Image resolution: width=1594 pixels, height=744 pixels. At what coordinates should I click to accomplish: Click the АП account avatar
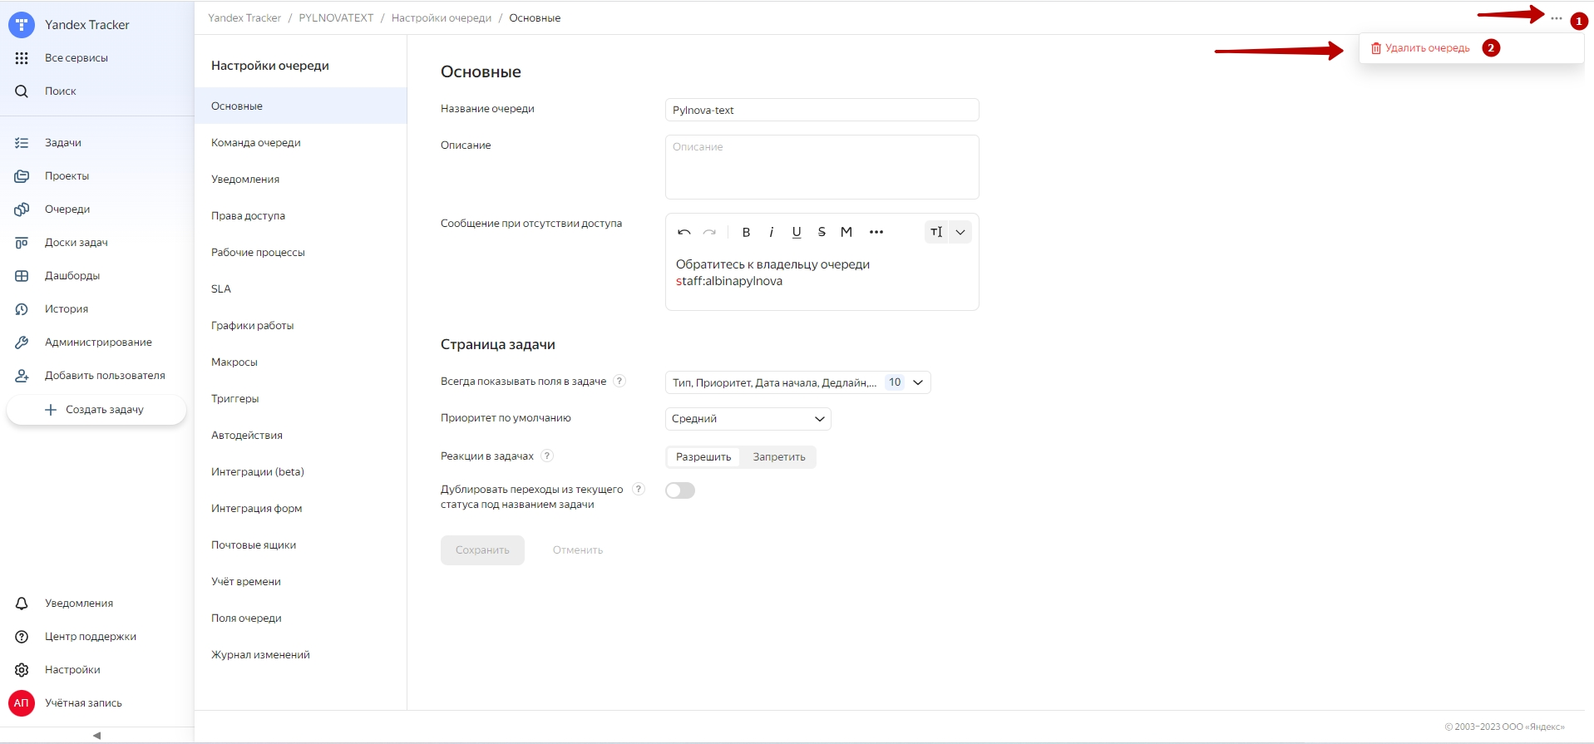[22, 703]
